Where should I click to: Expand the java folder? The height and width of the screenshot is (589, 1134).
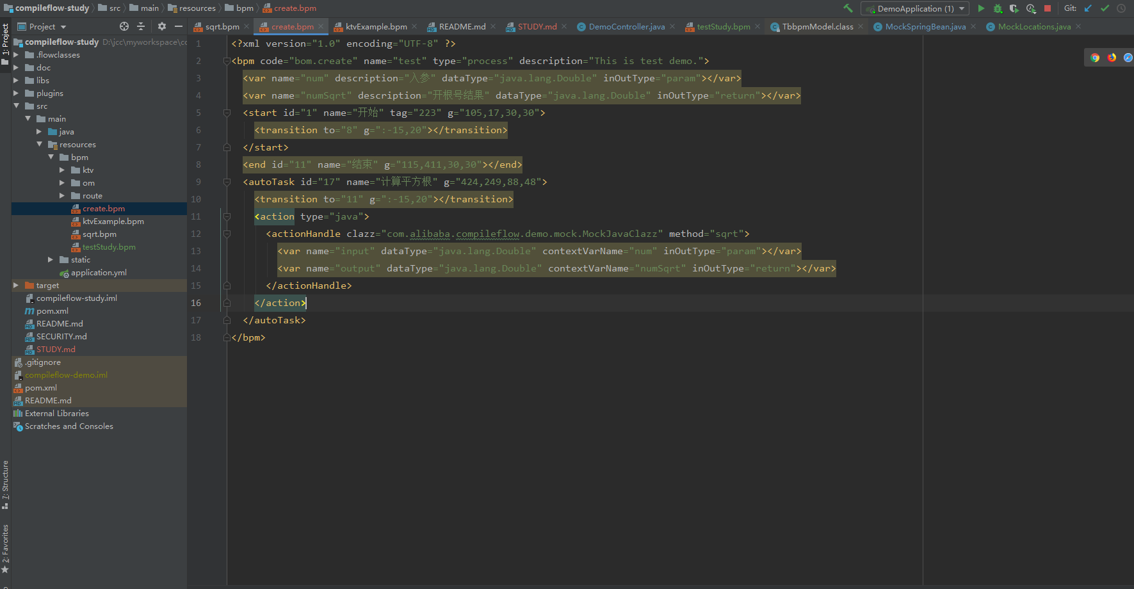click(x=39, y=132)
